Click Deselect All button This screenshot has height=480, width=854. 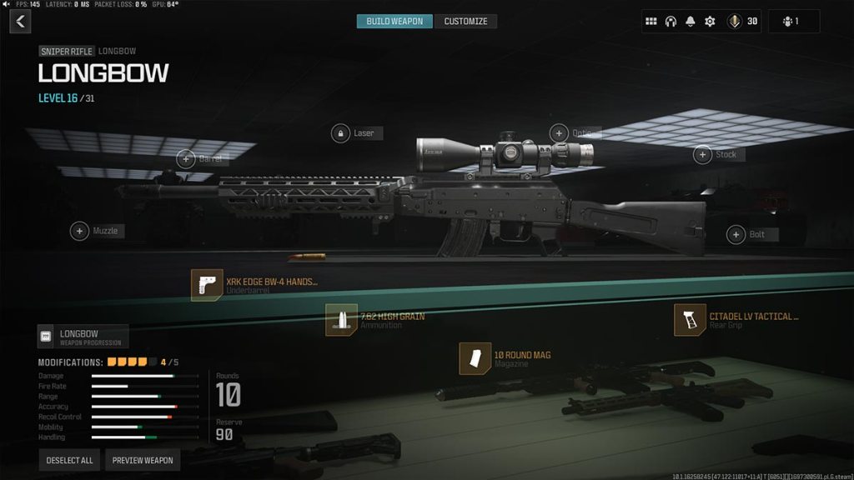pyautogui.click(x=70, y=460)
